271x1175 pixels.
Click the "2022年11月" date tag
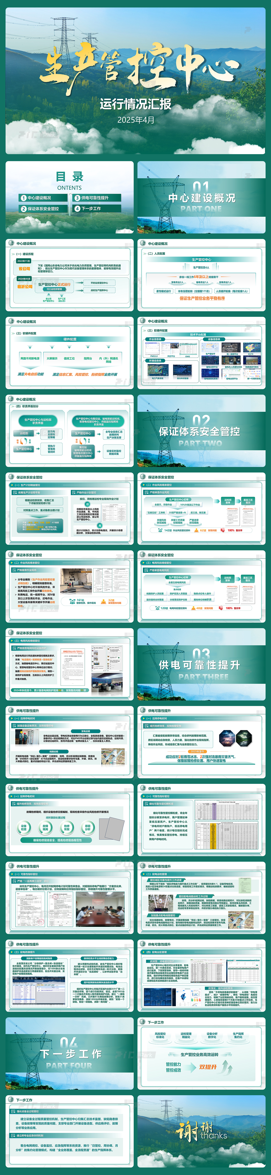[24, 261]
